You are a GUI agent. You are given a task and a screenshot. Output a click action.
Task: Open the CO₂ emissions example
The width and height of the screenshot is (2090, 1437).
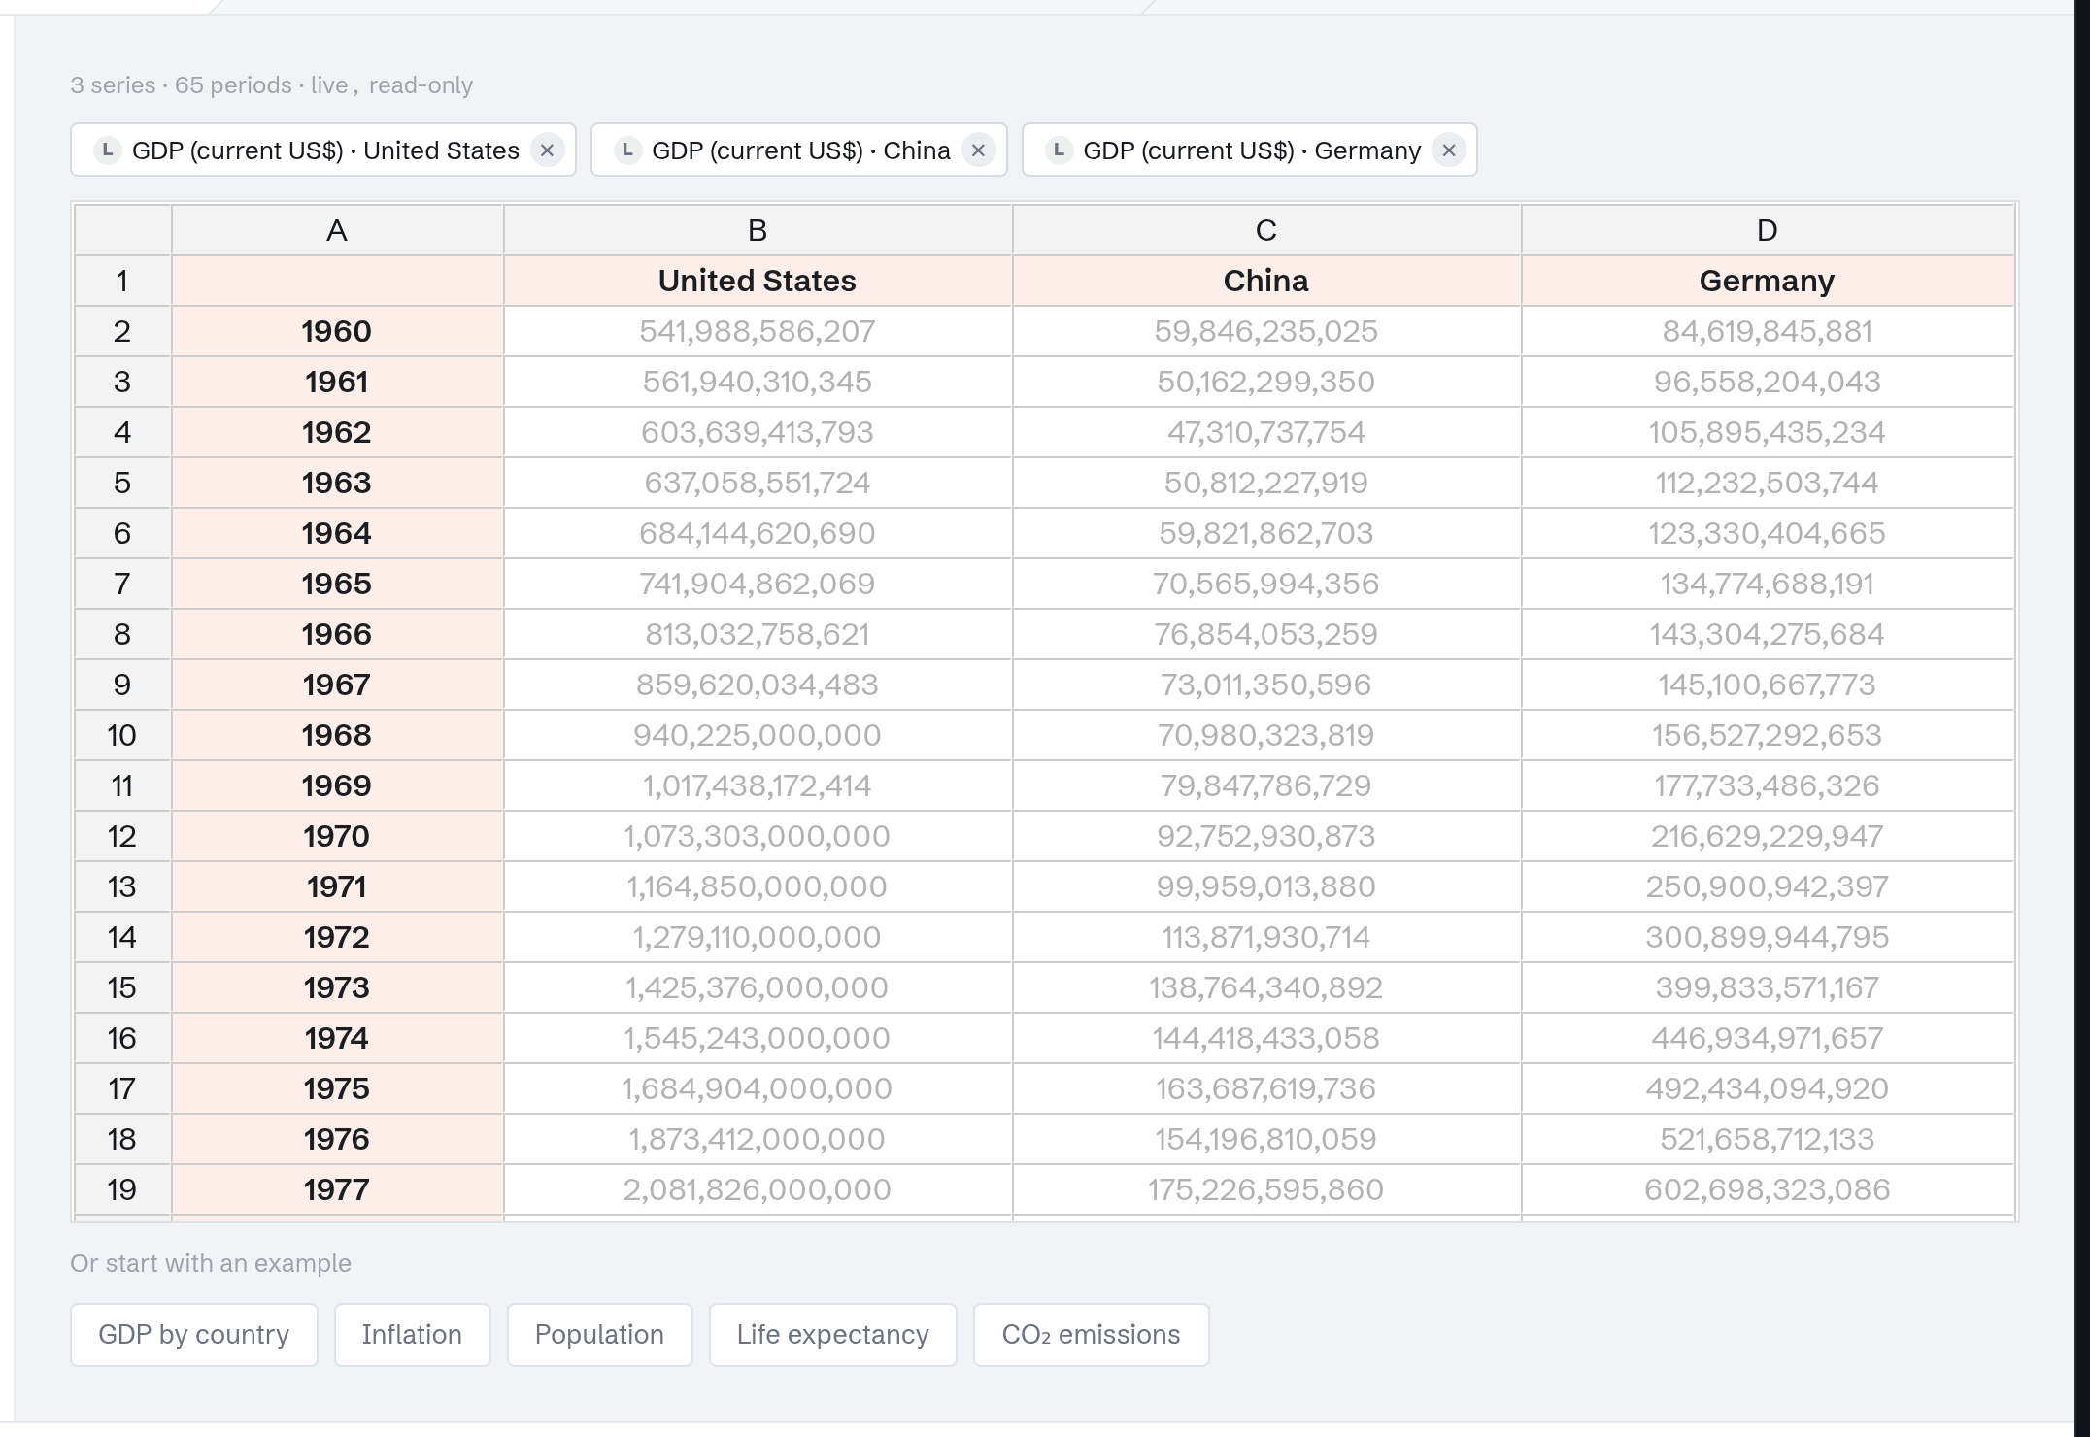[x=1092, y=1335]
